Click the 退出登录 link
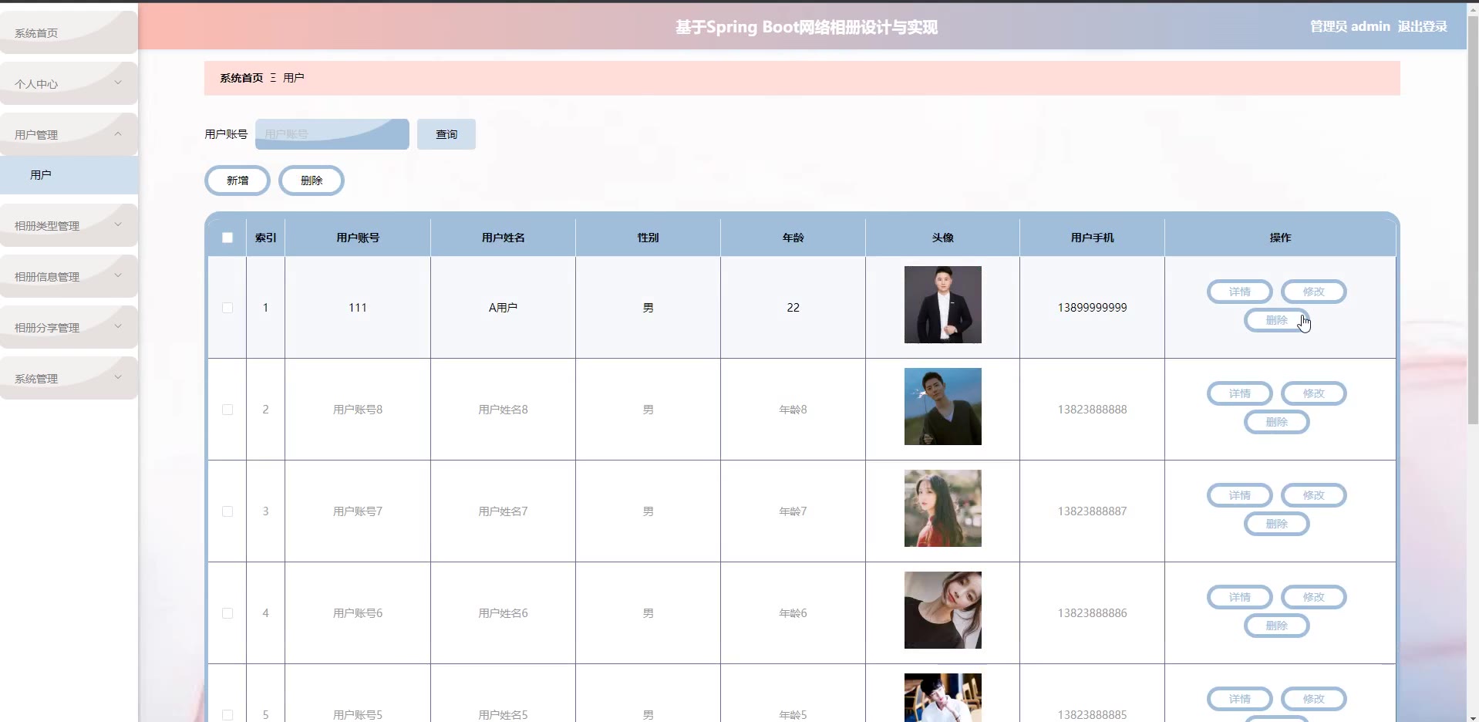Viewport: 1479px width, 722px height. (x=1422, y=26)
